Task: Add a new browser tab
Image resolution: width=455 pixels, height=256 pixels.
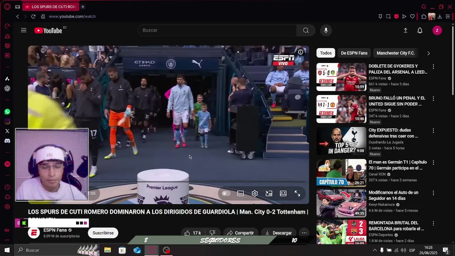Action: click(83, 7)
